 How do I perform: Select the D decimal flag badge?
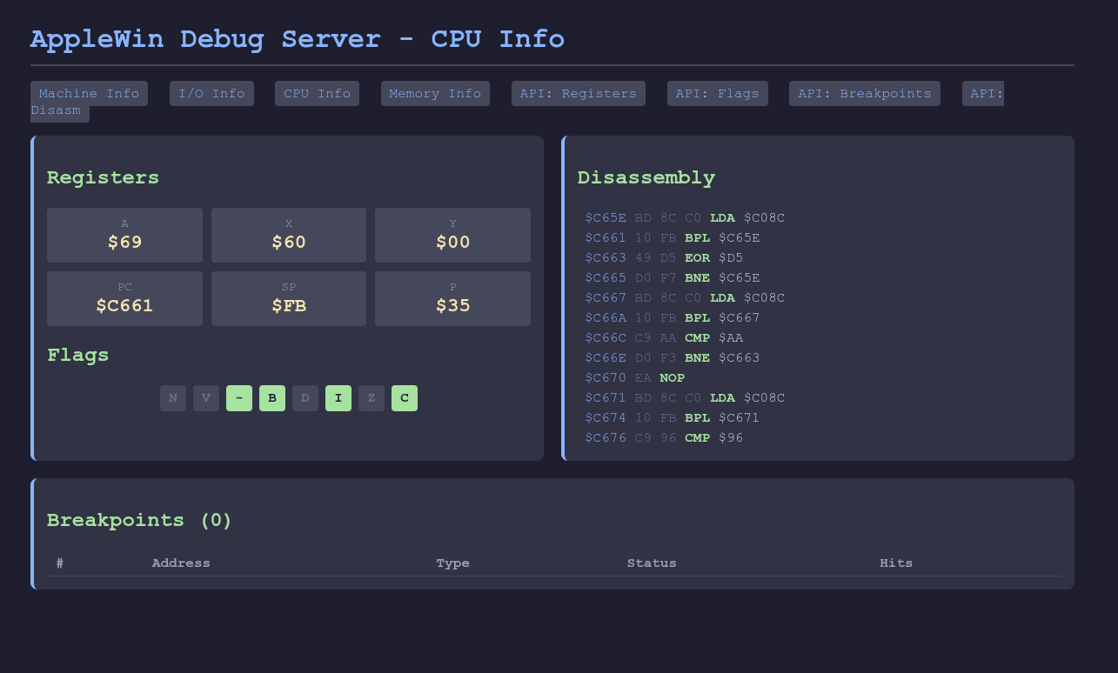(x=305, y=398)
